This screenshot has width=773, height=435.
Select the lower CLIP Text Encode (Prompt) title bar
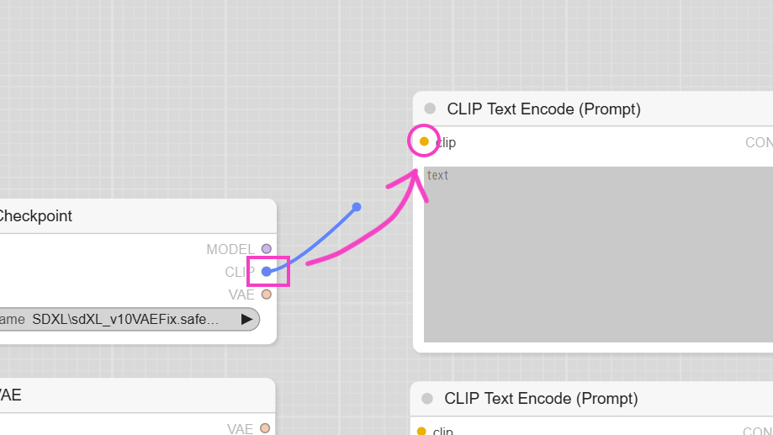[591, 399]
